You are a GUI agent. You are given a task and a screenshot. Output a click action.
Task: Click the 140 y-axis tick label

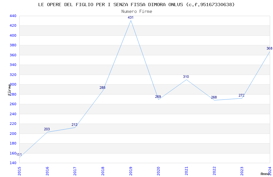coord(13,163)
